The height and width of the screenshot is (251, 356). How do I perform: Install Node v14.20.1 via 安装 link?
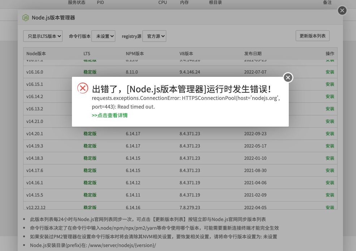tap(330, 134)
